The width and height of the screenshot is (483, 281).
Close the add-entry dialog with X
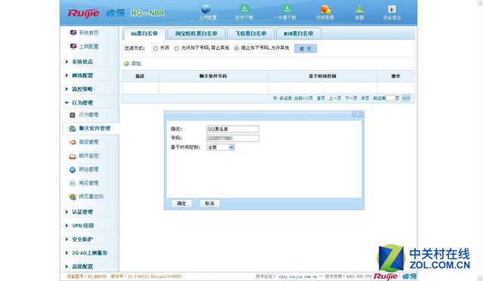coord(358,114)
